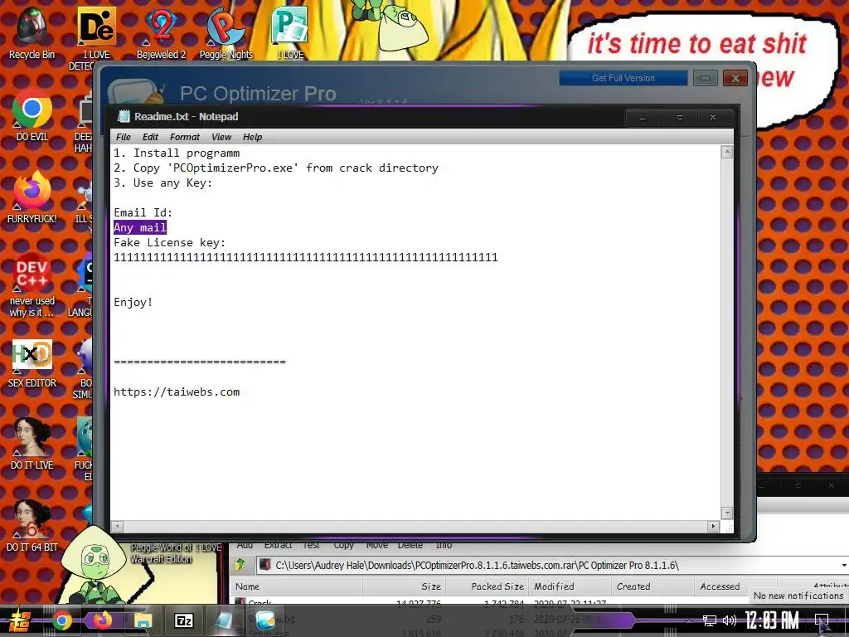
Task: Show hidden tray icons chevron
Action: coord(689,621)
